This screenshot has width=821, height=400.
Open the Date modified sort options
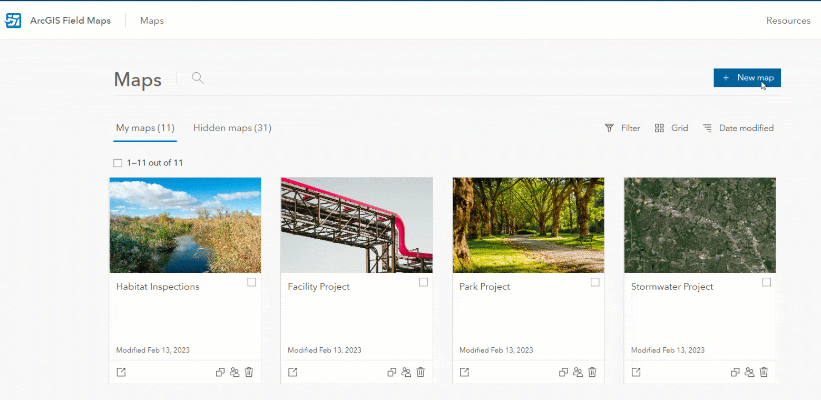pyautogui.click(x=738, y=128)
